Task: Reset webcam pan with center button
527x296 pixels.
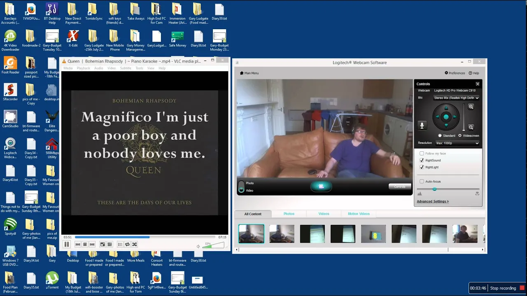Action: coord(446,117)
